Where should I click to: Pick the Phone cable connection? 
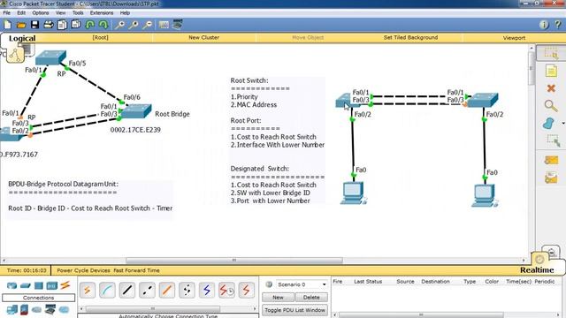[x=187, y=291]
